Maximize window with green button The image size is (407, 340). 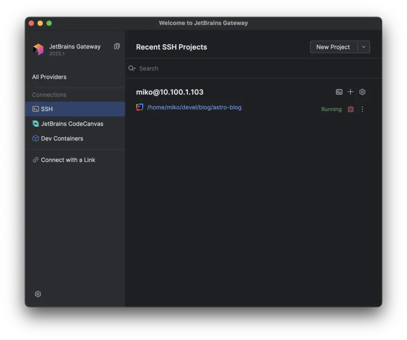(49, 23)
